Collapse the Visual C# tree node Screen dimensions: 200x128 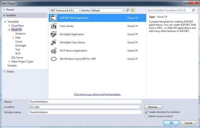9,30
